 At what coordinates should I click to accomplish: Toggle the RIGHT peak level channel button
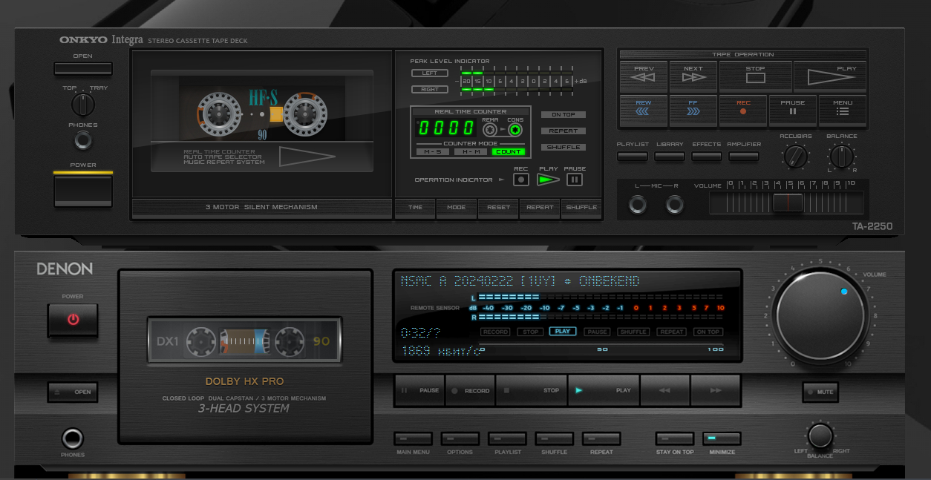point(430,90)
